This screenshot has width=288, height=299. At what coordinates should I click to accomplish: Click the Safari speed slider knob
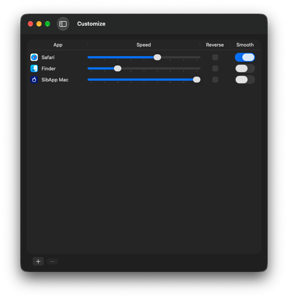pyautogui.click(x=157, y=57)
